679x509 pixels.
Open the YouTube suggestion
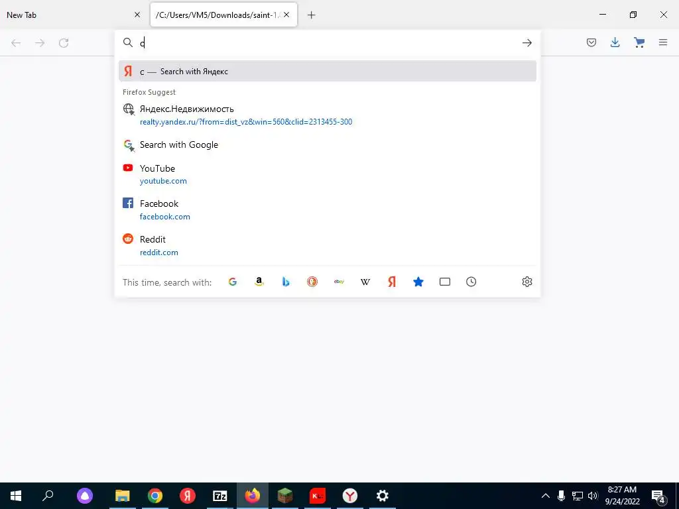(328, 174)
